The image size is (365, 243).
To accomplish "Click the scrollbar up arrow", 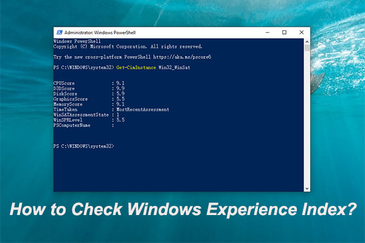I will (x=307, y=42).
